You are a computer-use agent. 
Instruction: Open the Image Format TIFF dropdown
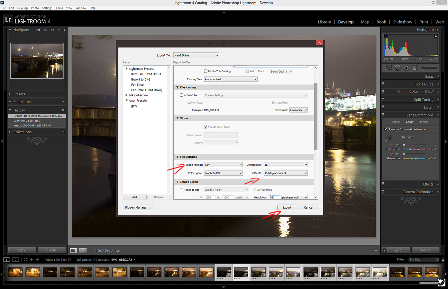(x=223, y=165)
